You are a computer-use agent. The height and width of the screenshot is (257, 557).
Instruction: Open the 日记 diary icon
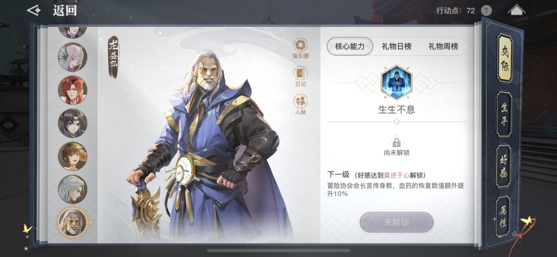coord(301,73)
